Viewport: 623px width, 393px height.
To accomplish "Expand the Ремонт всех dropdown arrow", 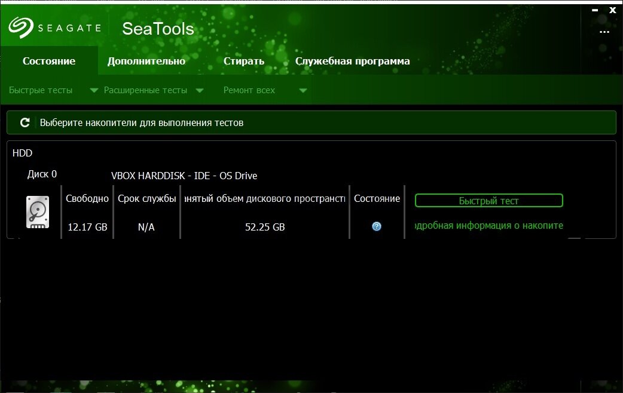I will click(303, 91).
